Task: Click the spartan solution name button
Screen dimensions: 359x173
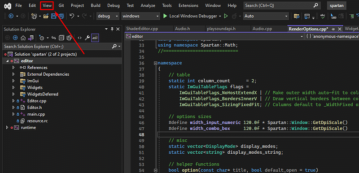Action: 337,6
